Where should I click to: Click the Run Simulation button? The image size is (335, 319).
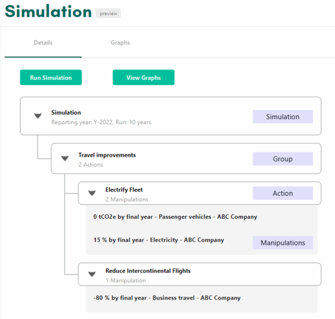pos(51,77)
